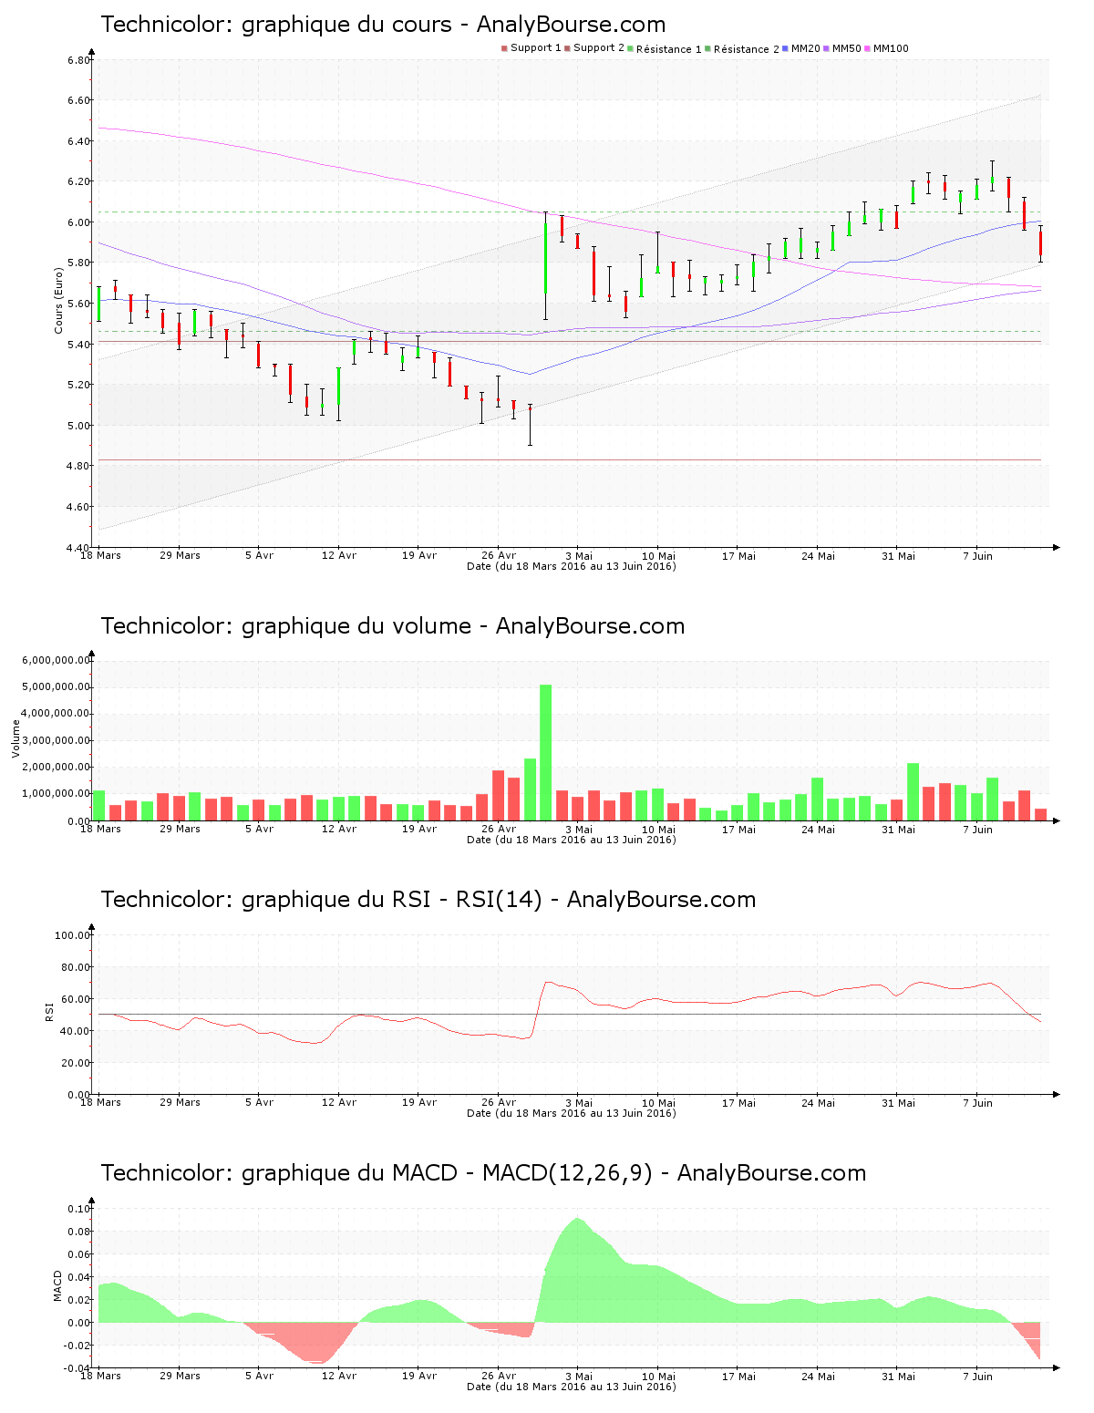Click the 'graphique du volume' chart title
Viewport: 1094px width, 1413px height.
(x=393, y=626)
